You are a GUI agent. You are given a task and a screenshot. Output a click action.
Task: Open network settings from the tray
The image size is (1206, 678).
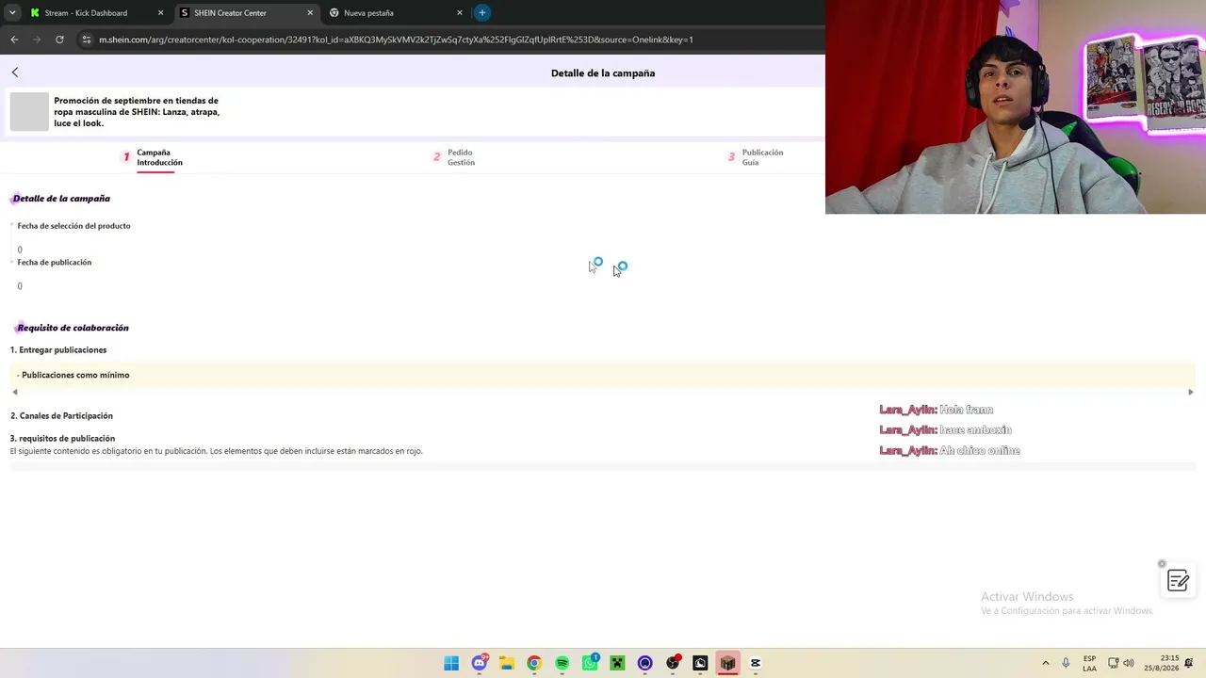pyautogui.click(x=1113, y=663)
